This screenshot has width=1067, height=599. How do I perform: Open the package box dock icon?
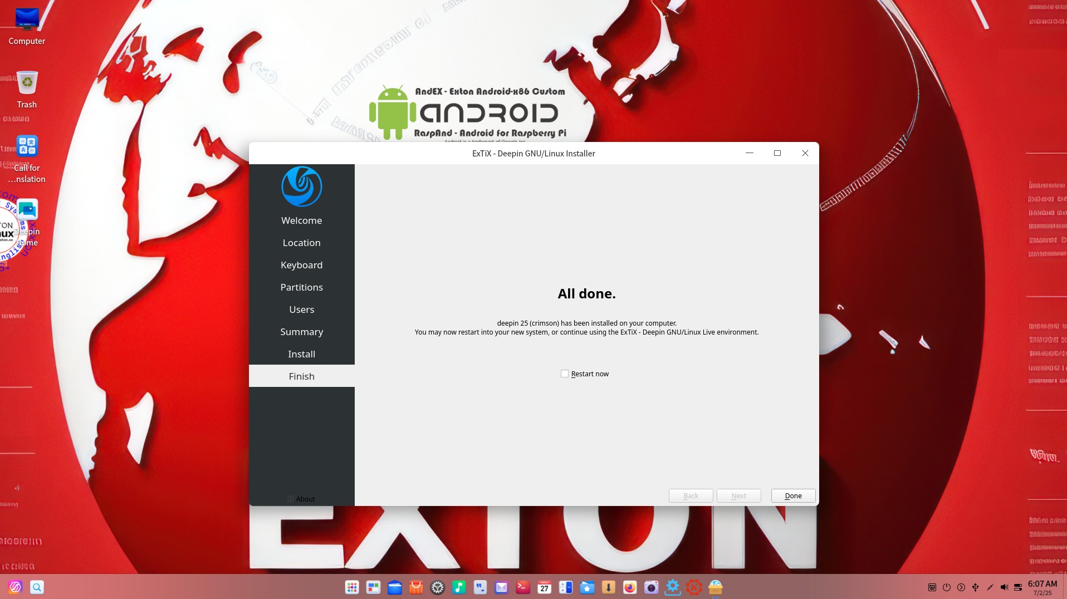[x=716, y=587]
